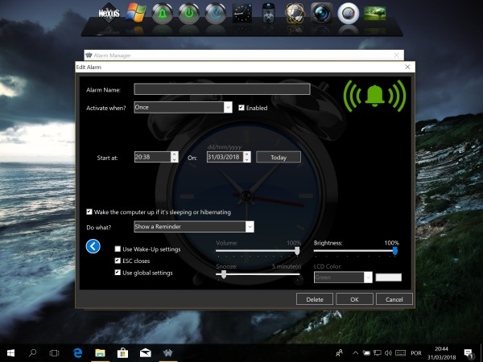Image resolution: width=483 pixels, height=362 pixels.
Task: Click the Alarm Name text field
Action: coord(221,89)
